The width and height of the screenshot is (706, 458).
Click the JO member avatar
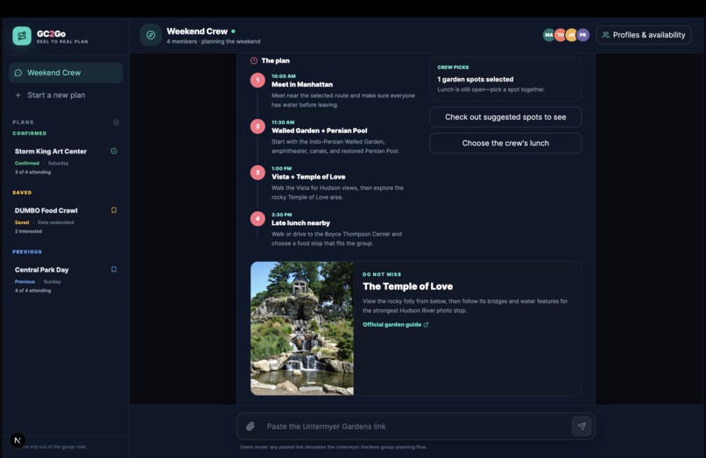[x=571, y=35]
